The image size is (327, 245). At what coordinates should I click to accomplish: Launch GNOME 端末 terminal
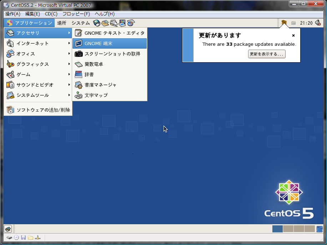click(110, 43)
